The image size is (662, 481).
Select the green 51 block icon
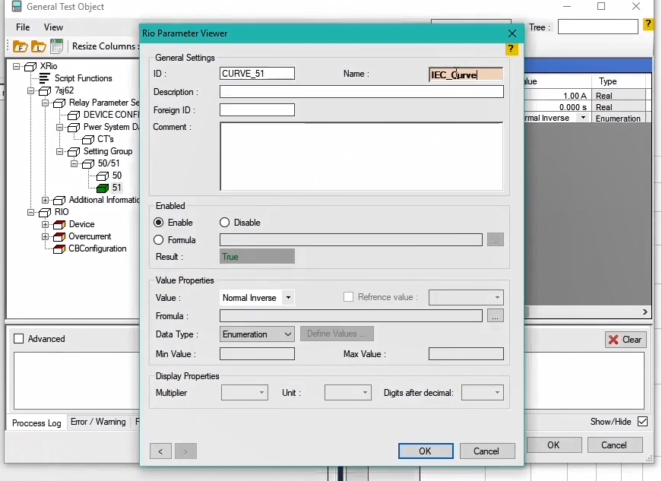click(x=103, y=188)
